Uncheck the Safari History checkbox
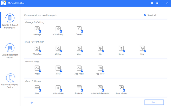This screenshot has width=171, height=106. 124,90
